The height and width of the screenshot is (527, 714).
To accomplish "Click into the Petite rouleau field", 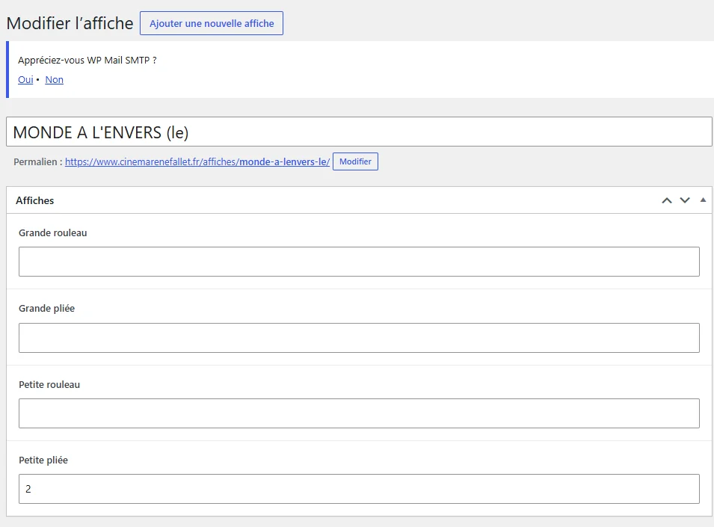I will coord(359,413).
